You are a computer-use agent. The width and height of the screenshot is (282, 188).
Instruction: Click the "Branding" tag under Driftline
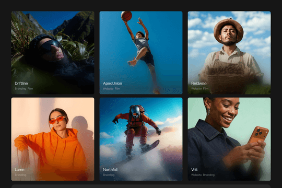[20, 88]
